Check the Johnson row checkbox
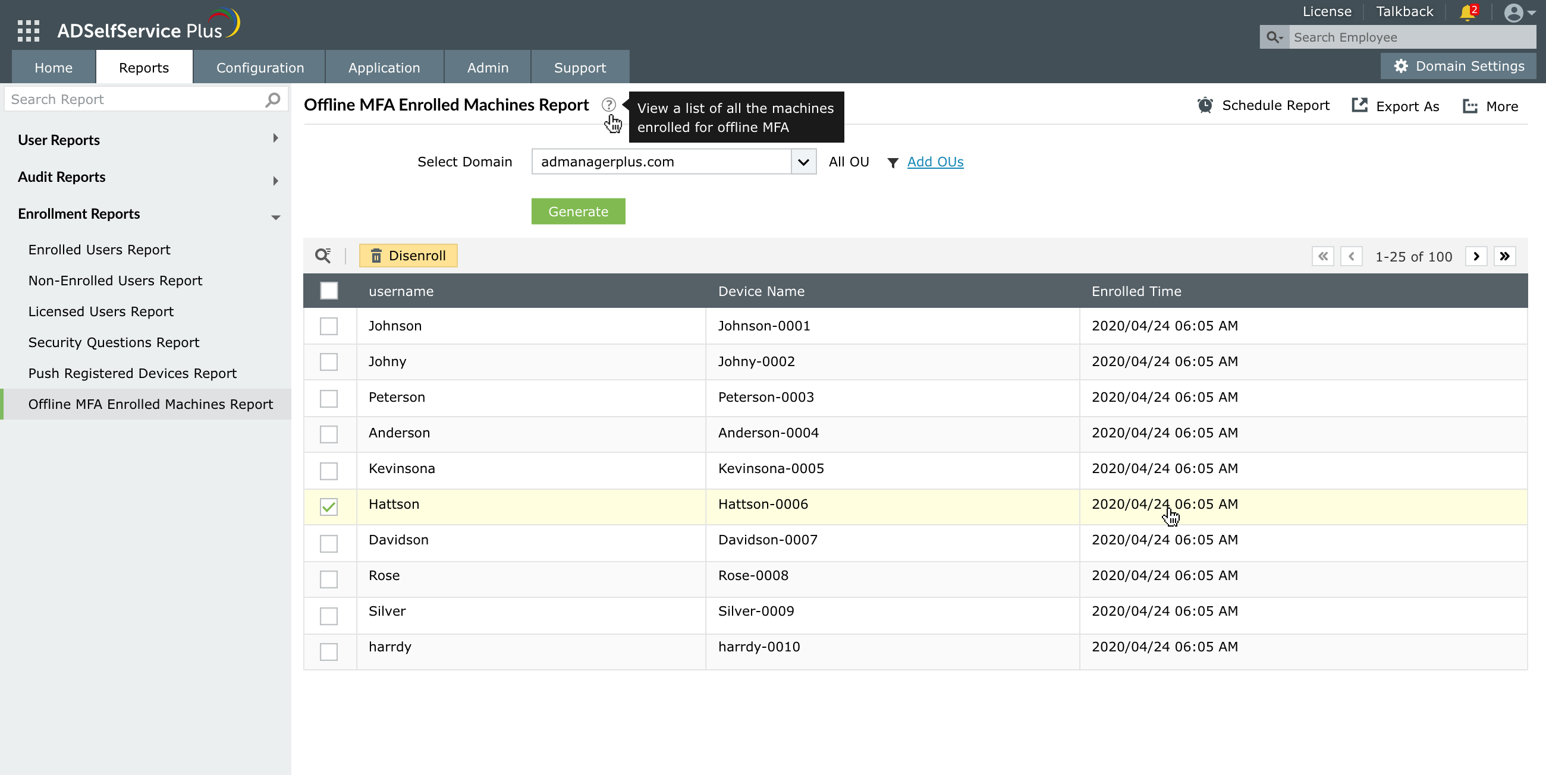Screen dimensions: 1546x775 click(x=329, y=326)
